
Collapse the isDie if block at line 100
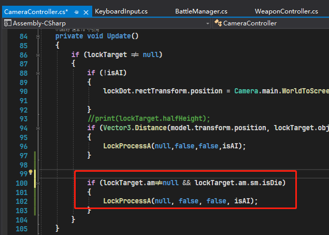38,183
